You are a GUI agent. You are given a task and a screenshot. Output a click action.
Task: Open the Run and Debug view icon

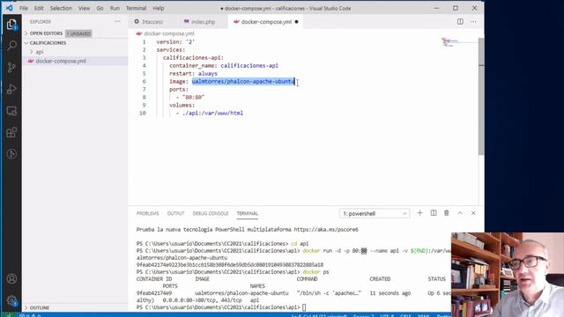pos(11,89)
